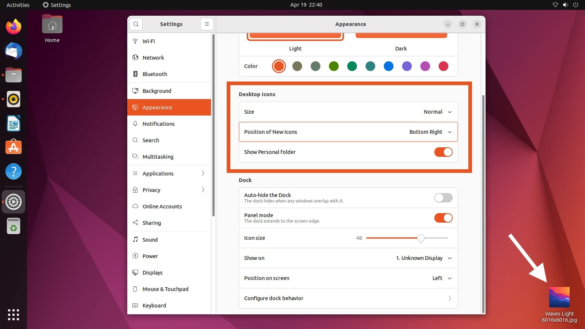Click the Show Applications grid icon
Screen dimensions: 585x329
tap(14, 314)
